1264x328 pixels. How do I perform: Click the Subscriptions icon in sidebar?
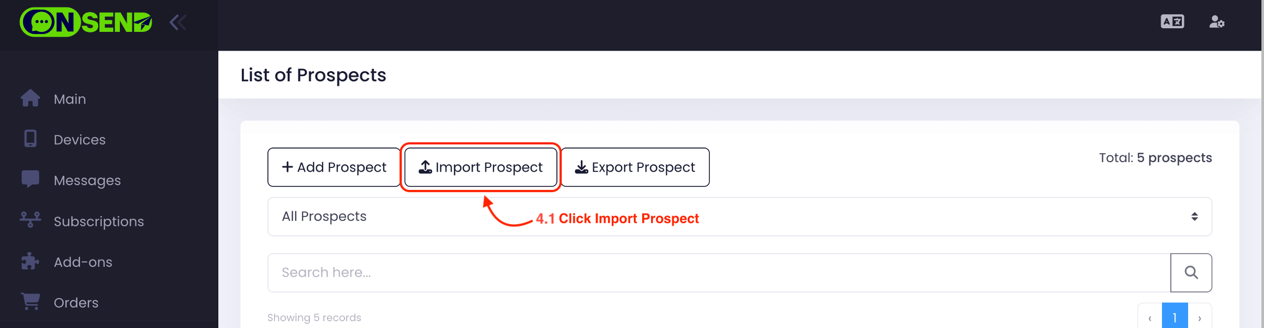30,220
